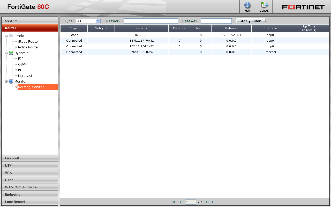Open Policy Route page
Screen dimensions: 331x207
coord(28,47)
